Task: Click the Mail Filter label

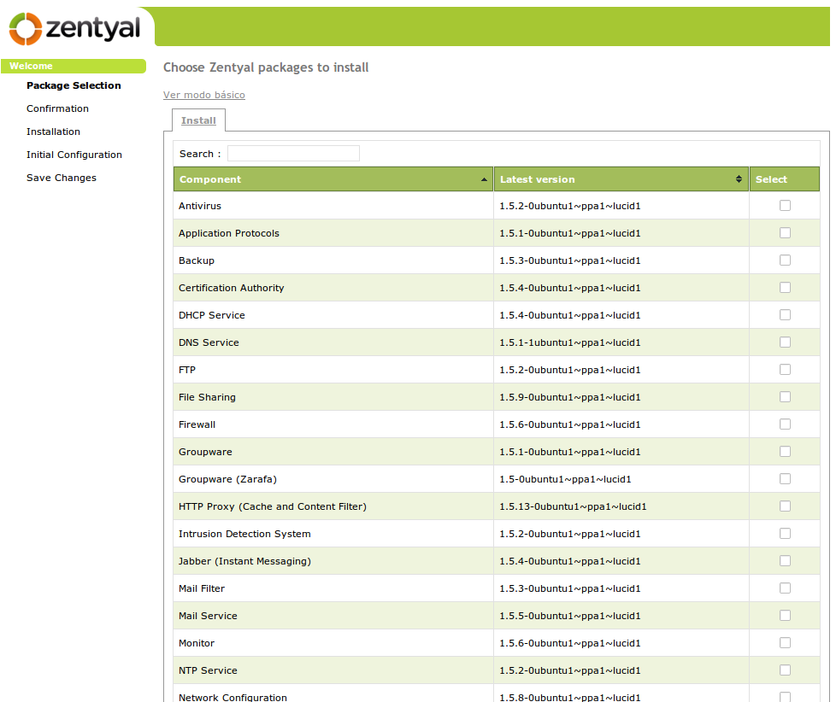Action: 202,588
